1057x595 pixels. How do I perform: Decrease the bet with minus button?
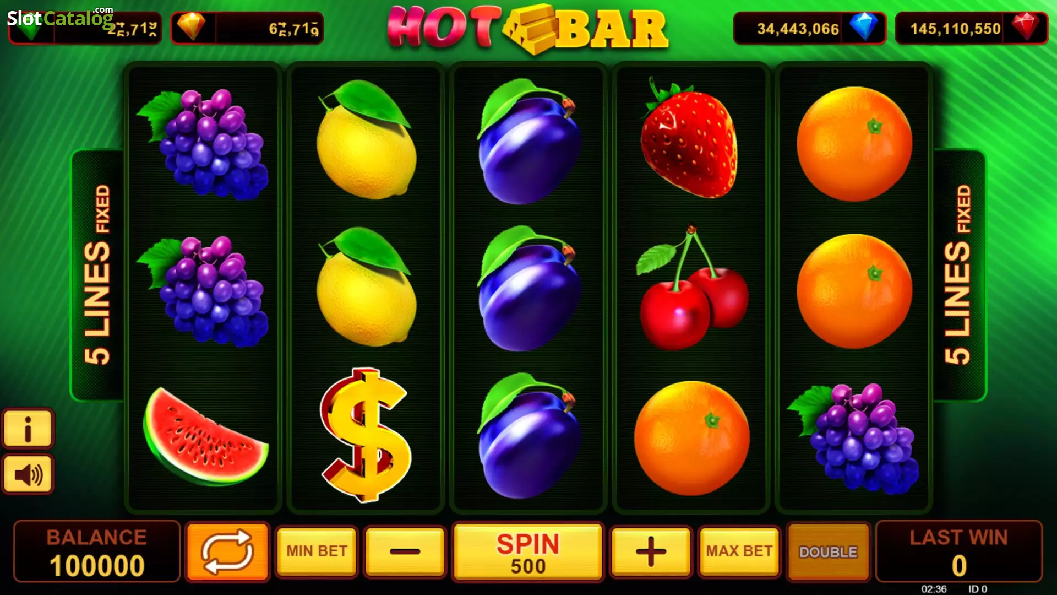(x=405, y=551)
